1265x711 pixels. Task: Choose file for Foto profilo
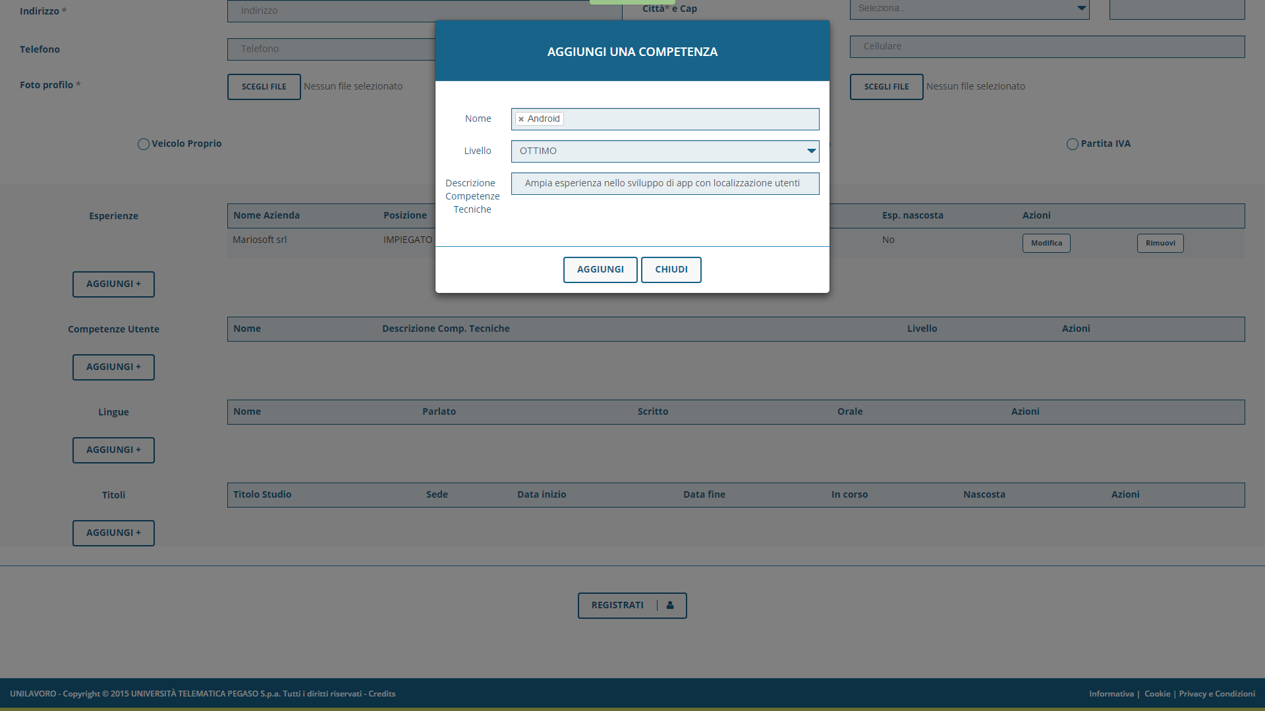pos(264,87)
